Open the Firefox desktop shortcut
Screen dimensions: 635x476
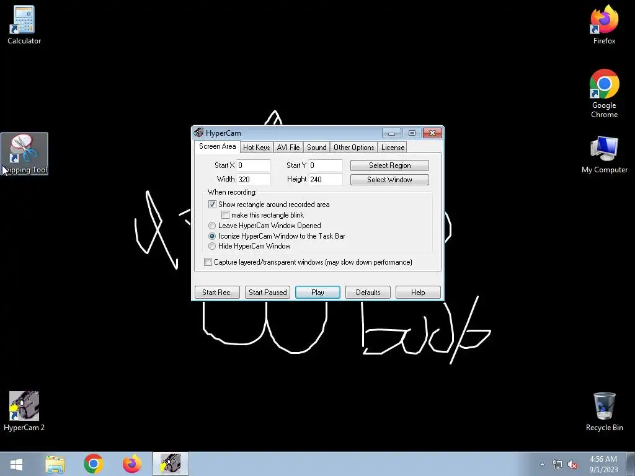[604, 25]
